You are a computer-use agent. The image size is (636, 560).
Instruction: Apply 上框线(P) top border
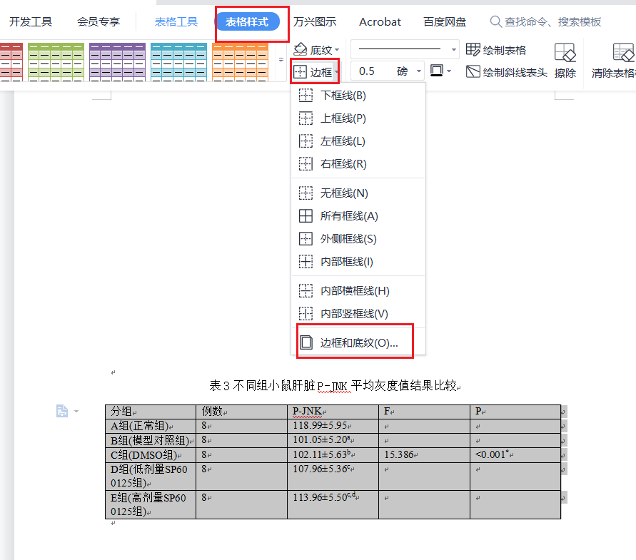[x=343, y=118]
